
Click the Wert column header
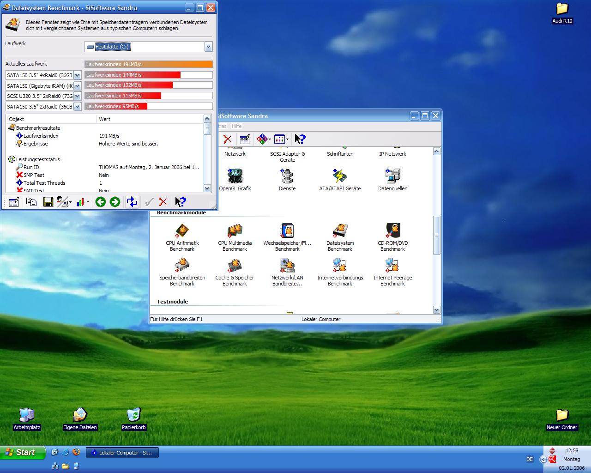tap(150, 119)
